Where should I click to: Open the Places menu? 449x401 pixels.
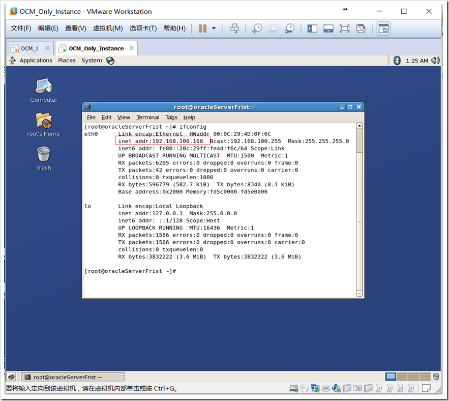[x=67, y=61]
